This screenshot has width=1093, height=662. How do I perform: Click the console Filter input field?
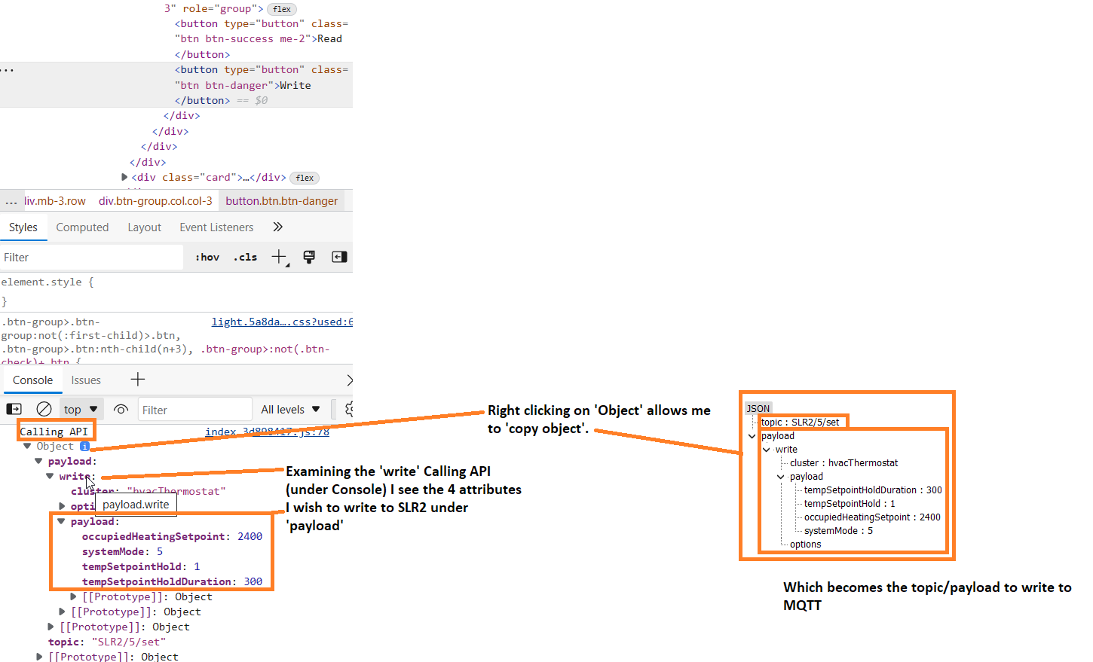[x=194, y=408]
